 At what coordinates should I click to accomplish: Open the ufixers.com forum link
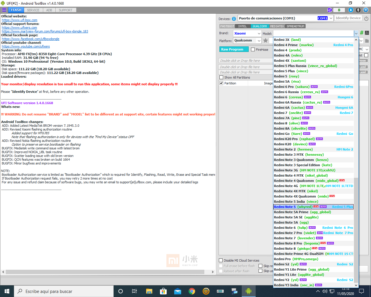click(19, 28)
